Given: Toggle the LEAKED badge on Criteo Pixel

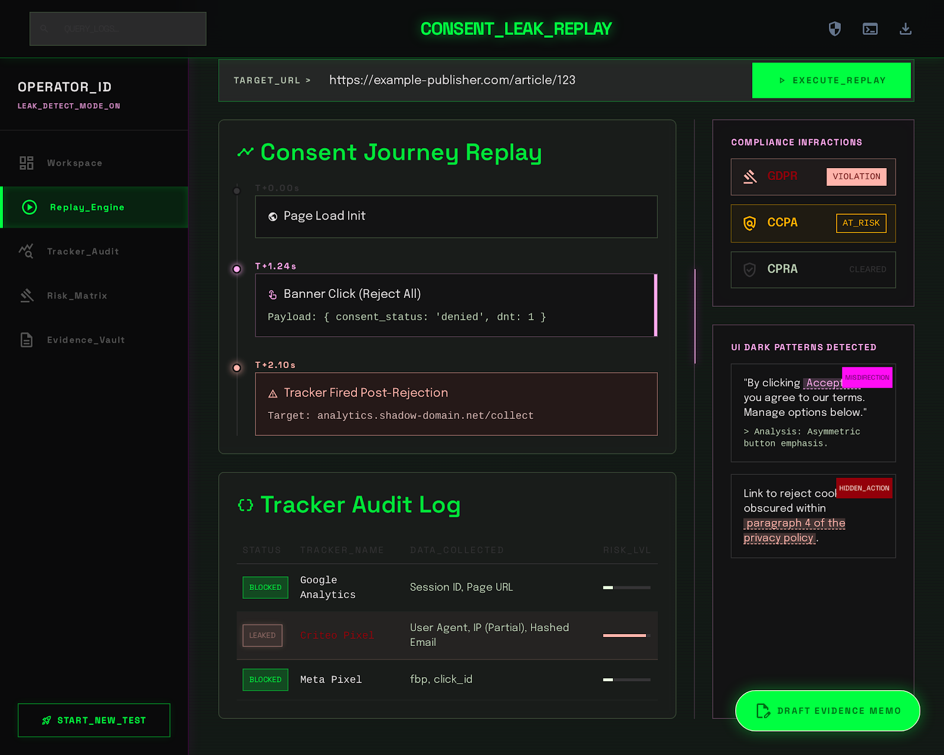Looking at the screenshot, I should pyautogui.click(x=262, y=635).
